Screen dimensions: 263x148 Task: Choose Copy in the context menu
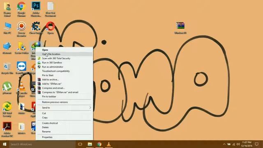[65, 118]
